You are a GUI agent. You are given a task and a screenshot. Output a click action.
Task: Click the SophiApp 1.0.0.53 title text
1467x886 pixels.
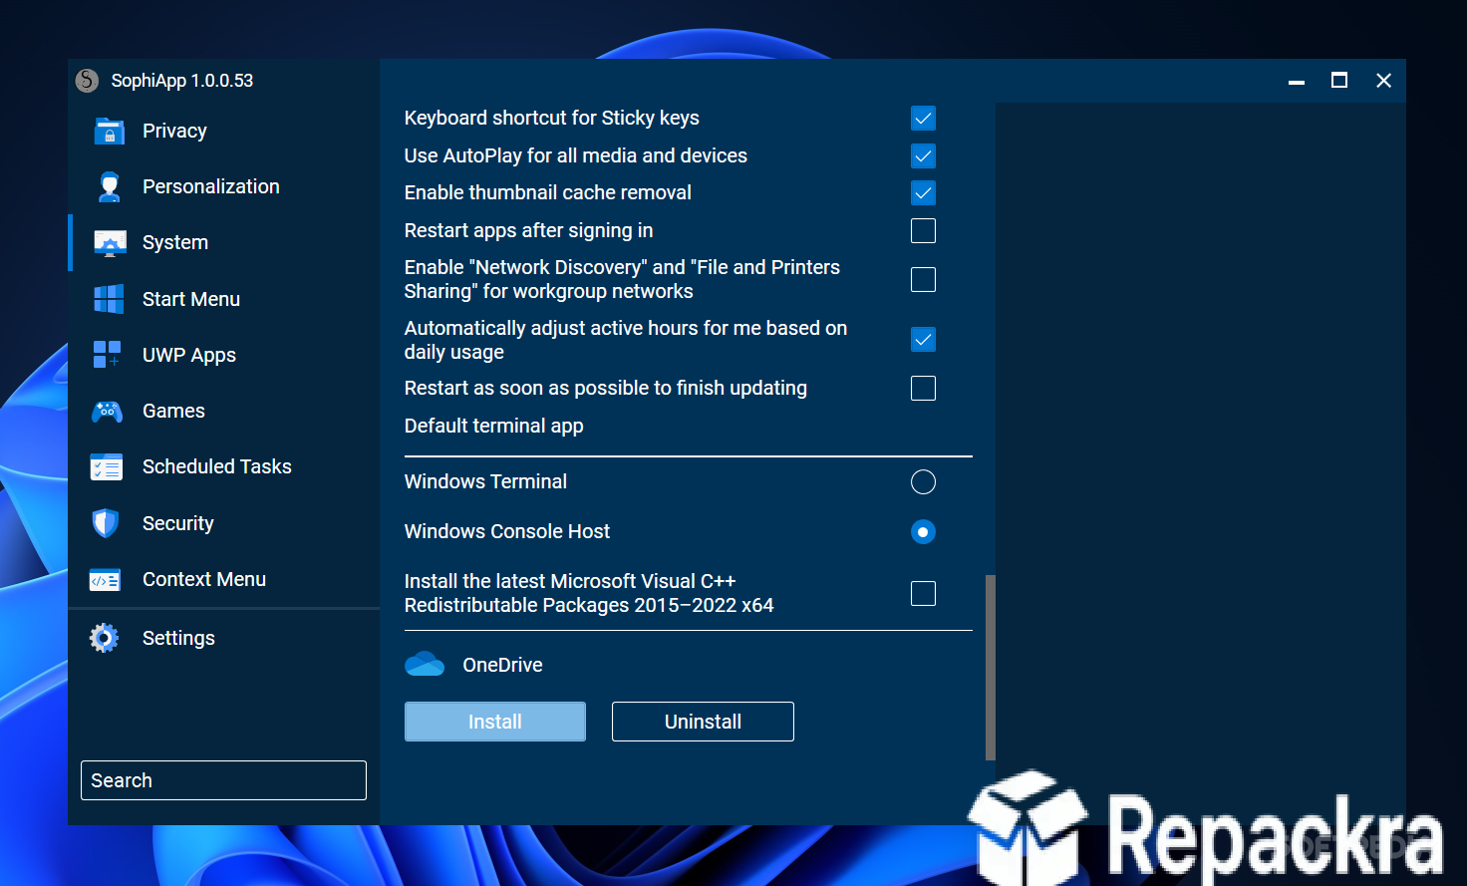click(182, 81)
